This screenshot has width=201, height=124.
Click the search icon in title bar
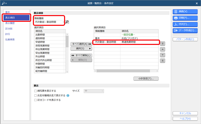click(4, 3)
